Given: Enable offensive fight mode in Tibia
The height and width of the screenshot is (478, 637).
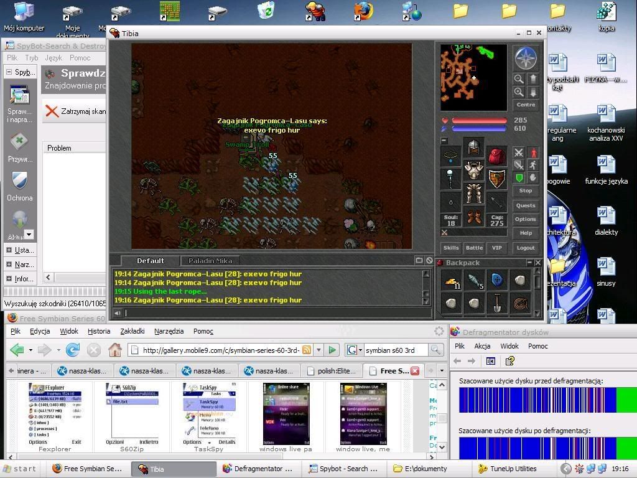Looking at the screenshot, I should (519, 153).
